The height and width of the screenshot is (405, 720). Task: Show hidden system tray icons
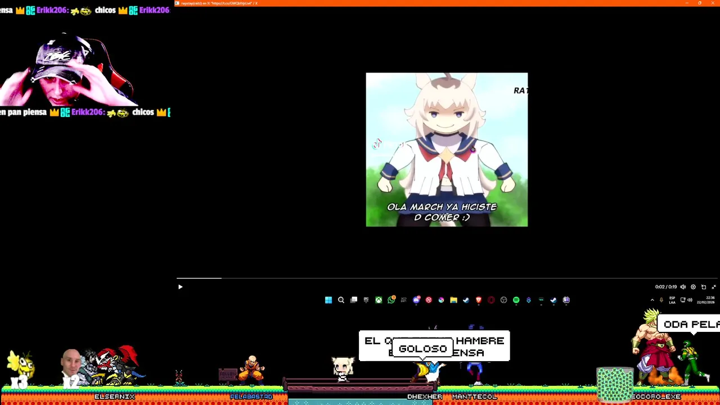click(x=652, y=300)
